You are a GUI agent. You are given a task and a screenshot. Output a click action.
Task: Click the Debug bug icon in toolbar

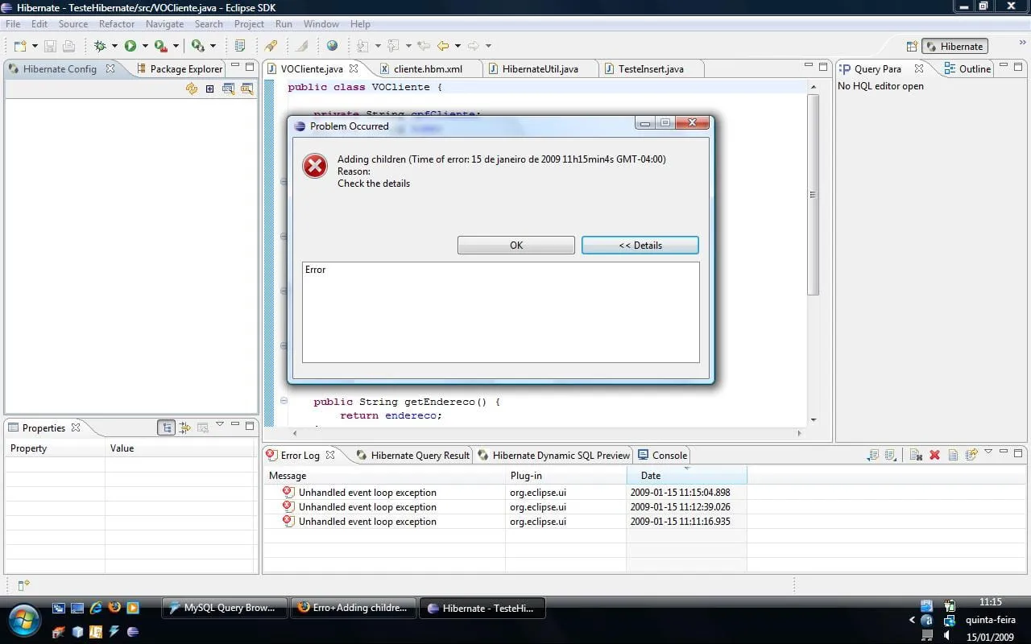coord(101,46)
